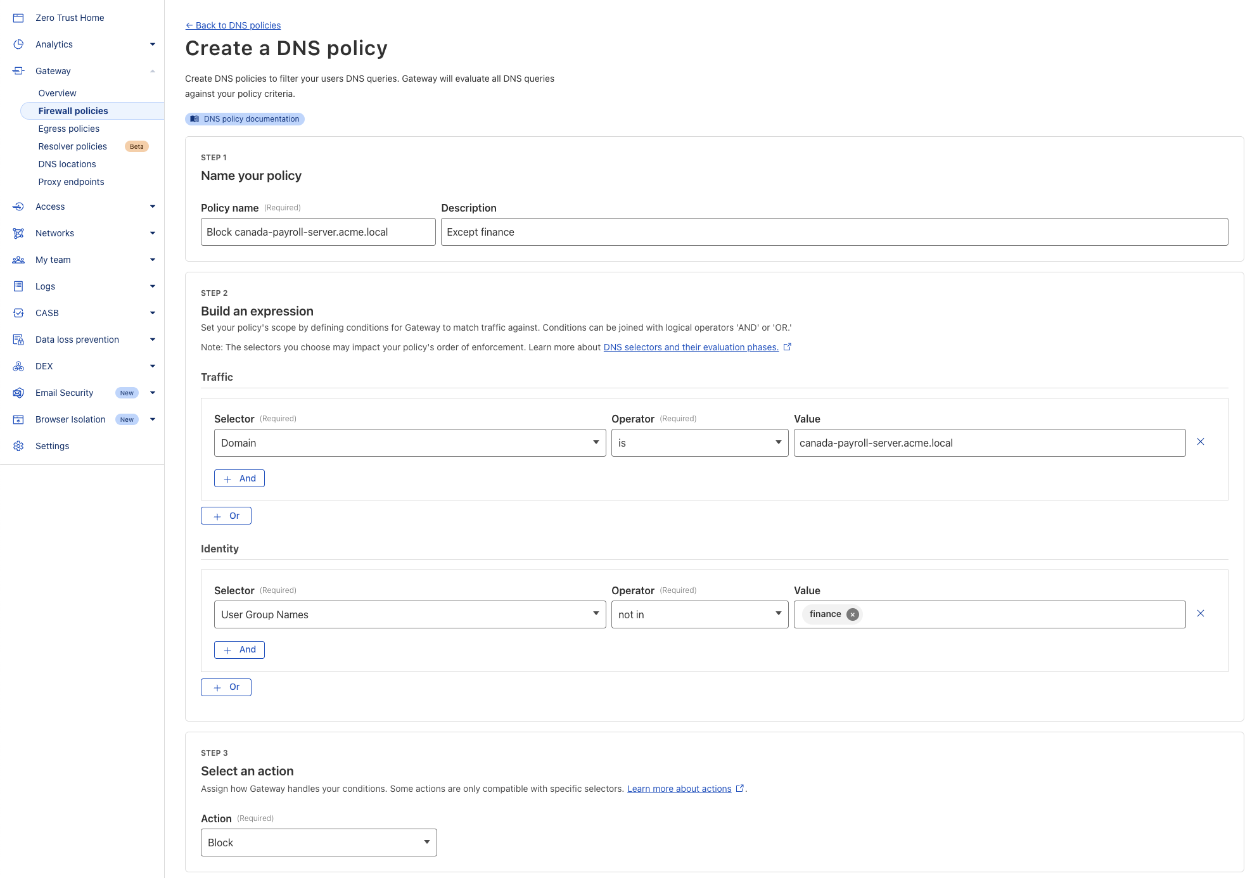Collapse the Gateway sidebar section

(152, 71)
